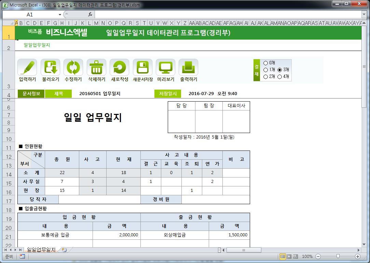Click the 출력하기 printer icon
Viewport: 370px width, 263px height.
tap(189, 67)
